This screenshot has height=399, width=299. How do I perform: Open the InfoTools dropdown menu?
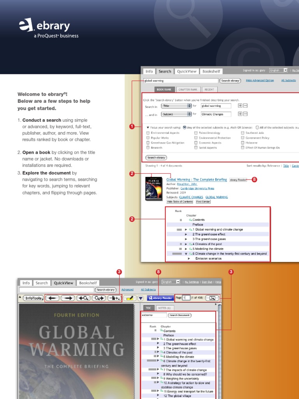33,298
